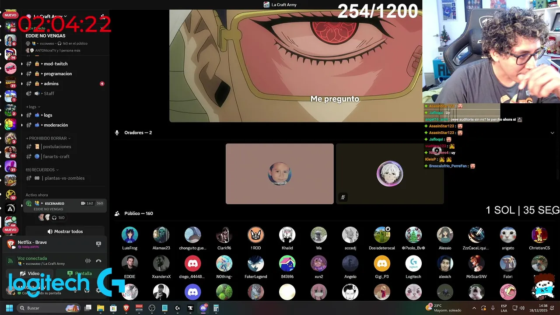Open the logs text channel

pos(65,115)
